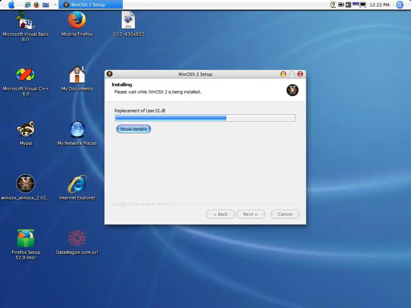411x308 pixels.
Task: Close the setup window with red button
Action: click(x=300, y=74)
